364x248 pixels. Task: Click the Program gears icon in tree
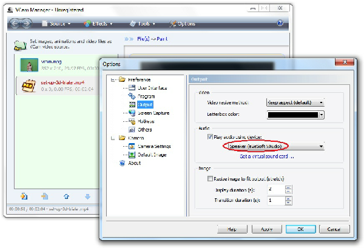click(132, 96)
